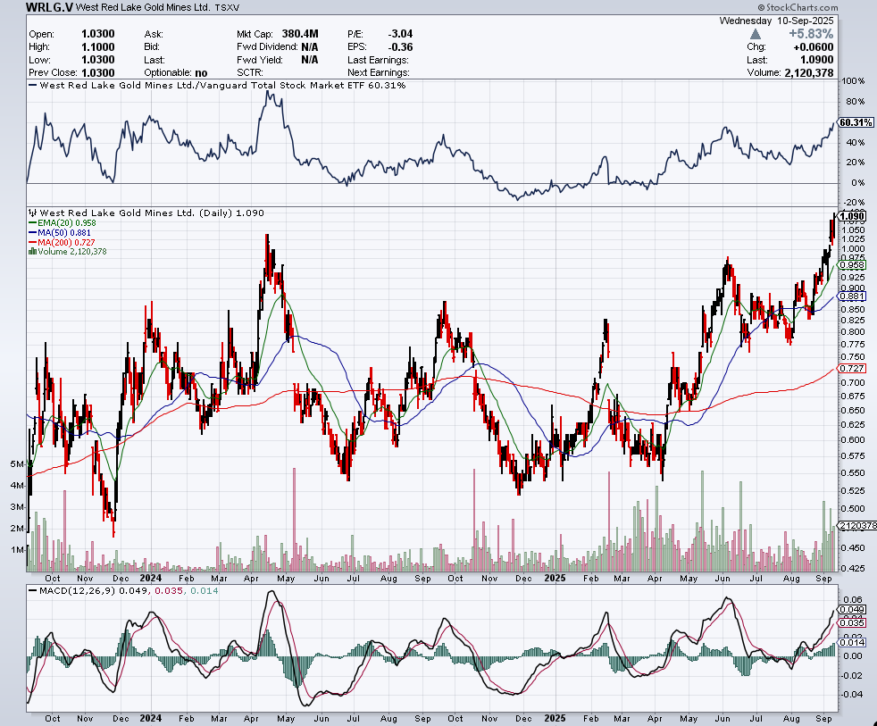Click the 2025 year label under price chart
Image resolution: width=877 pixels, height=726 pixels.
555,579
